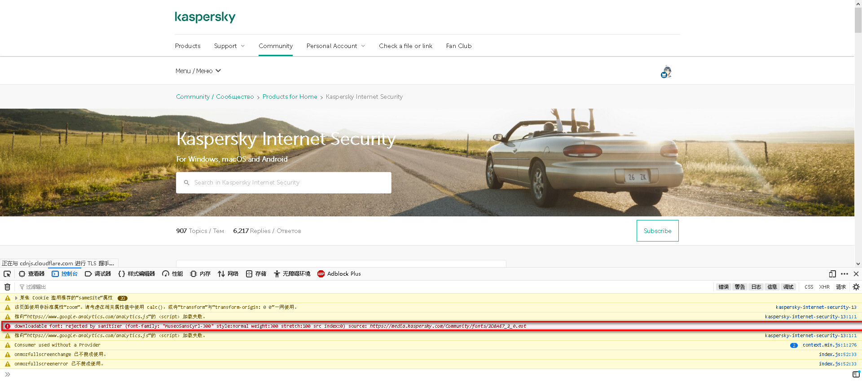Open DevTools three-dot options menu

pyautogui.click(x=844, y=274)
